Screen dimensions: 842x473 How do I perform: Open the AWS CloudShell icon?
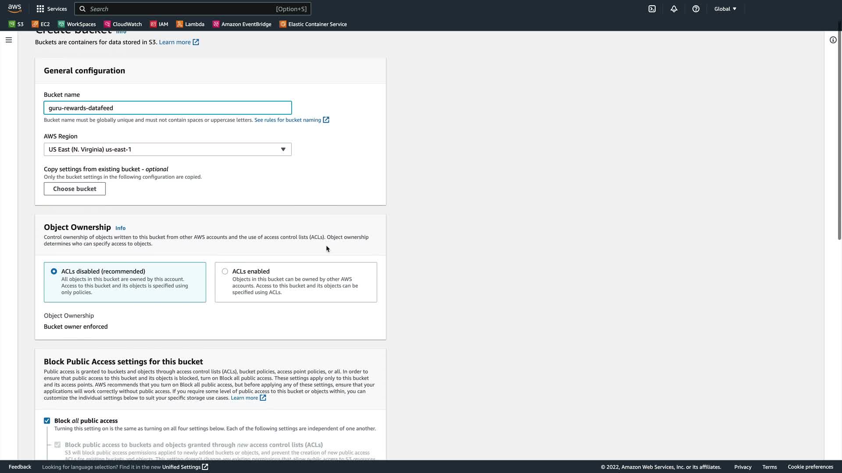pyautogui.click(x=652, y=9)
